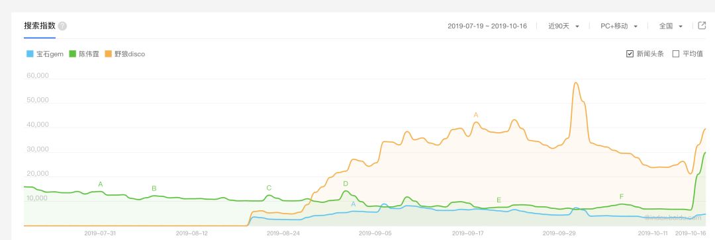Click the blue news marker A on 宝石gem line
This screenshot has width=715, height=240.
pyautogui.click(x=353, y=204)
